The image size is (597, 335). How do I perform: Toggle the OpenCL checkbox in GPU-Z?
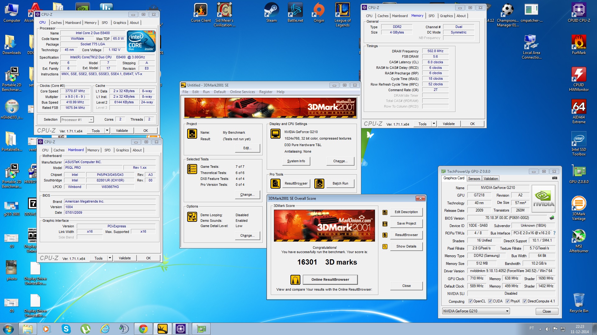470,301
